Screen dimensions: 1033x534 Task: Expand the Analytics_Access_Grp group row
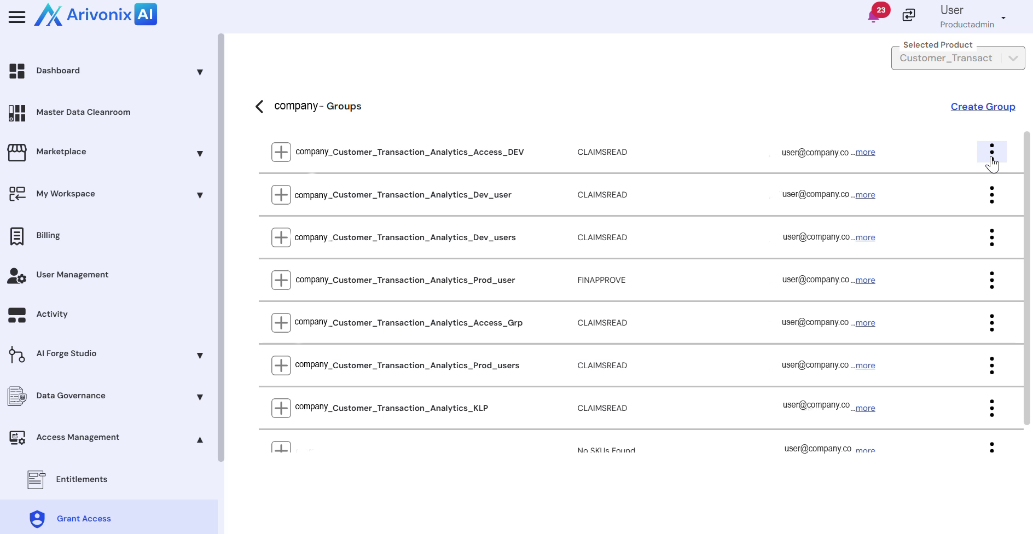[x=281, y=323]
